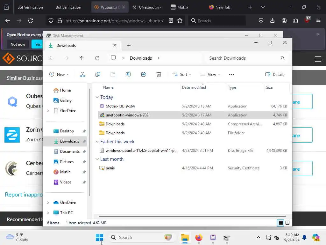Click the Cut scissors icon in File Explorer
This screenshot has height=245, width=326.
click(82, 74)
